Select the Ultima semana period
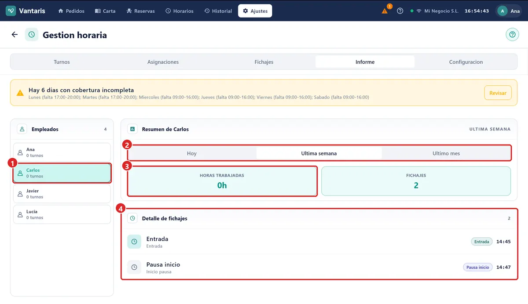The image size is (528, 304). click(x=319, y=153)
